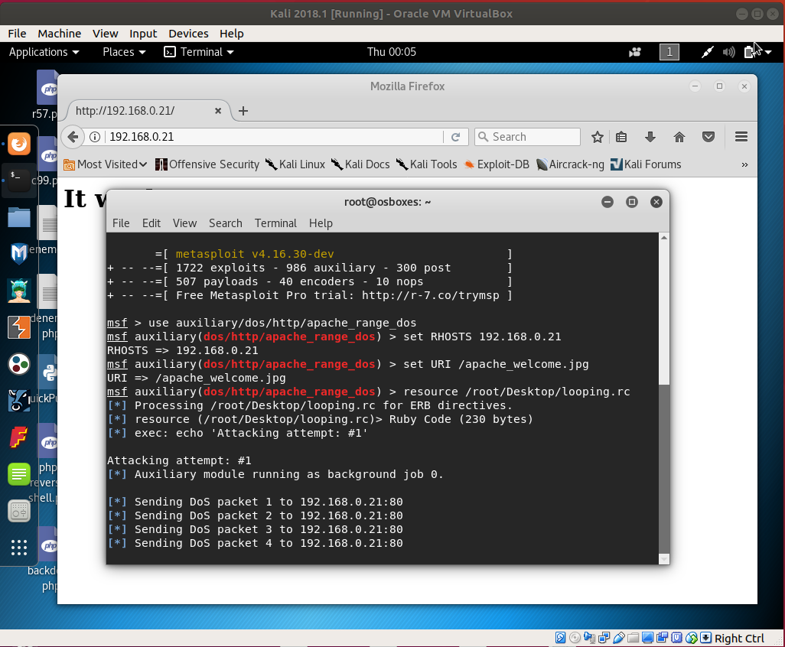The height and width of the screenshot is (647, 785).
Task: Click the Firefox URL address field
Action: click(275, 137)
